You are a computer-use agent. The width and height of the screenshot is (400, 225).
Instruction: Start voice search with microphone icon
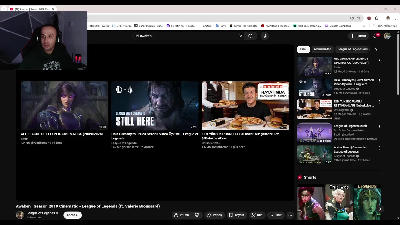tap(265, 36)
